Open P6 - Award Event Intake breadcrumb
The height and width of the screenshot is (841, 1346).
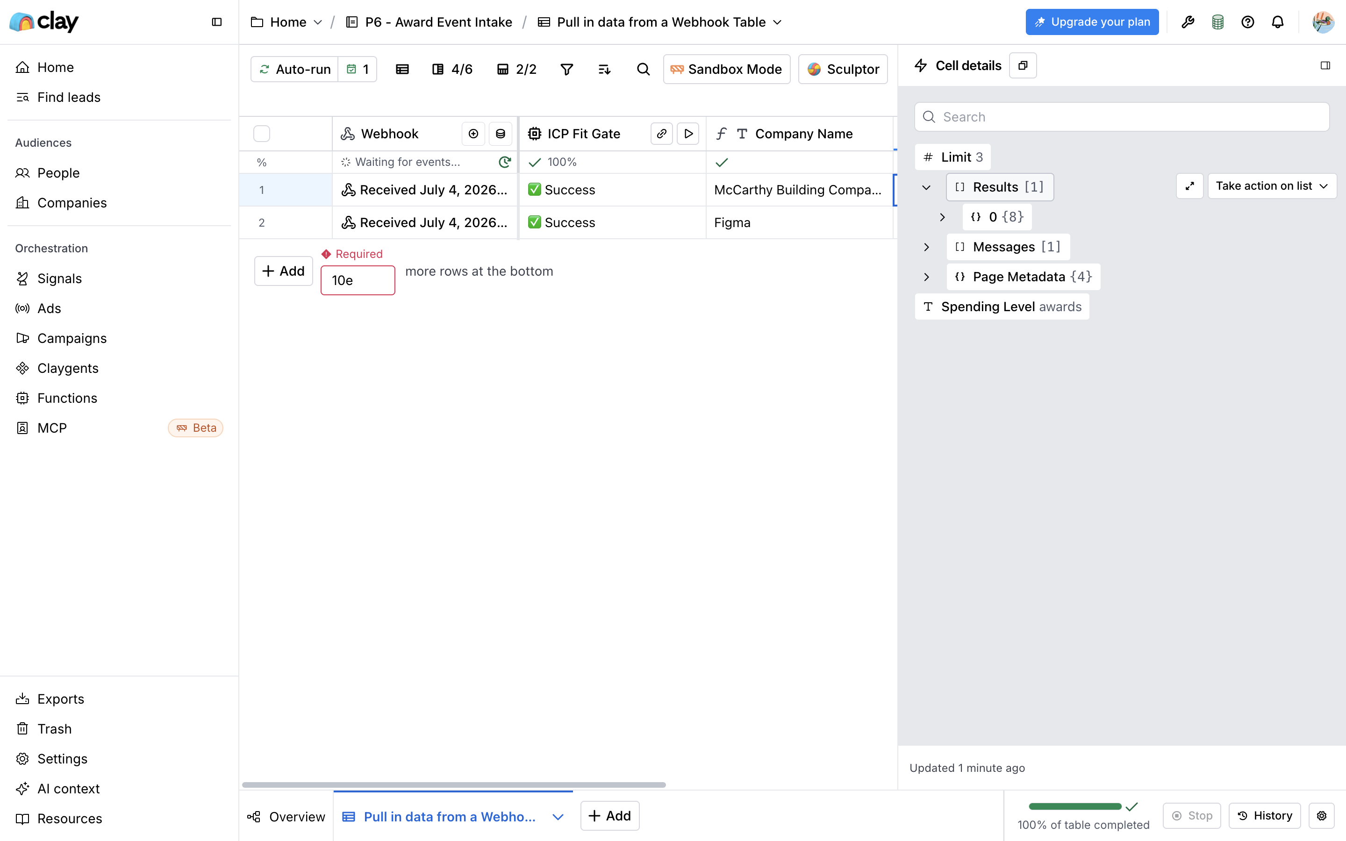429,21
